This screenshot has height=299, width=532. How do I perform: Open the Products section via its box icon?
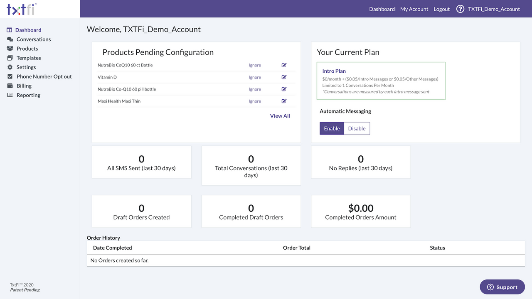[9, 48]
